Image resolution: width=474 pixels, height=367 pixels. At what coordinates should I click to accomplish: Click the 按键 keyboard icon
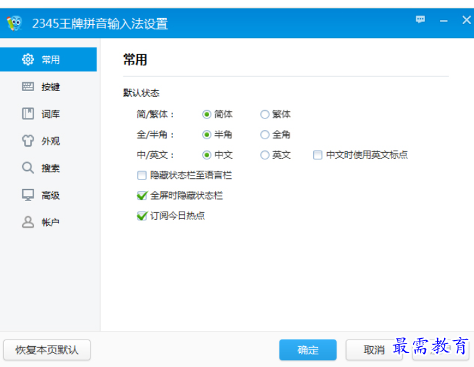click(27, 86)
